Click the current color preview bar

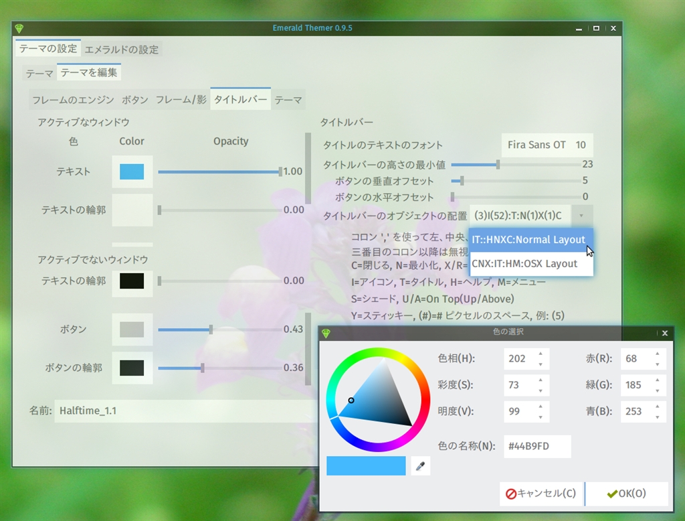[366, 465]
